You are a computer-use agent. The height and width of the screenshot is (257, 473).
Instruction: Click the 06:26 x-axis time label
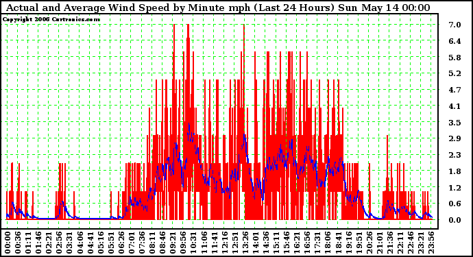coord(121,243)
